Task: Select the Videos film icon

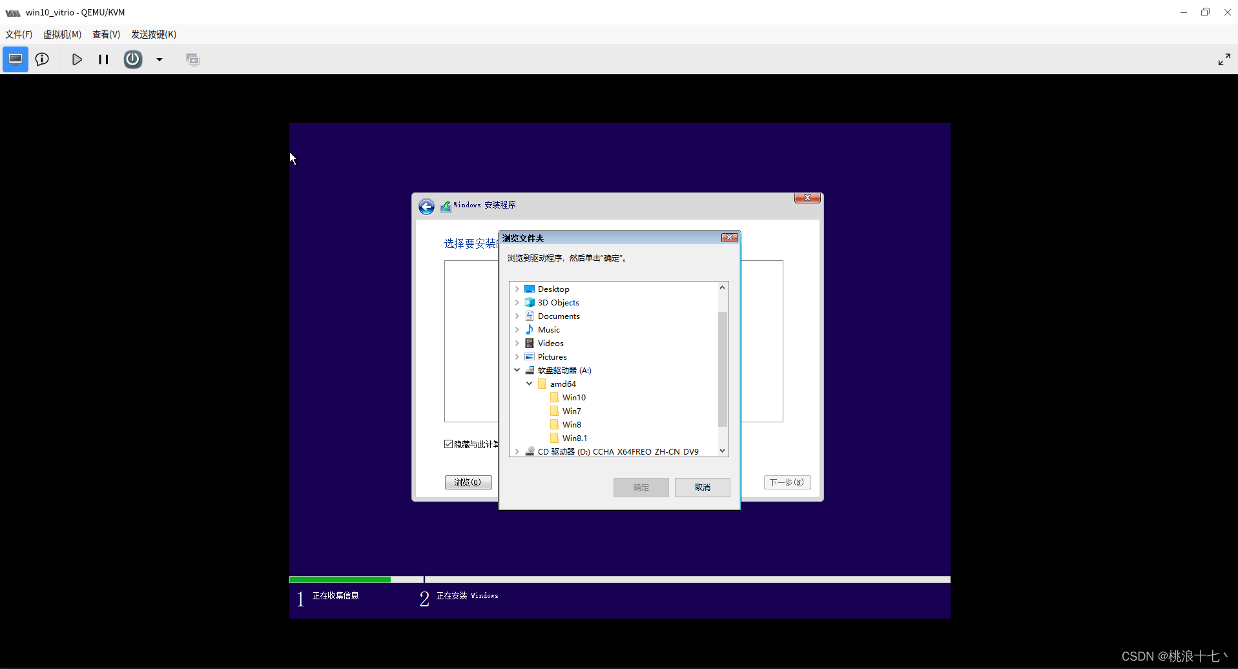Action: click(x=530, y=343)
